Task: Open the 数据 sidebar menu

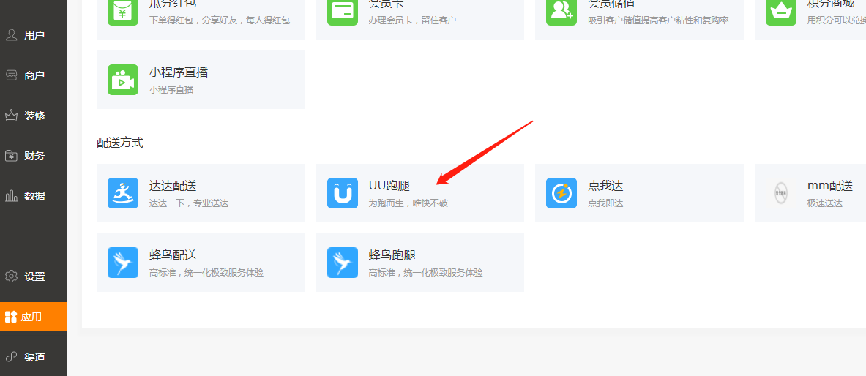Action: click(x=33, y=197)
